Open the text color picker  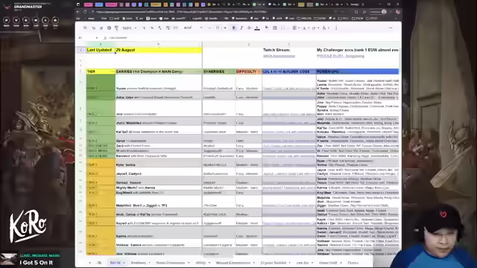(x=257, y=28)
